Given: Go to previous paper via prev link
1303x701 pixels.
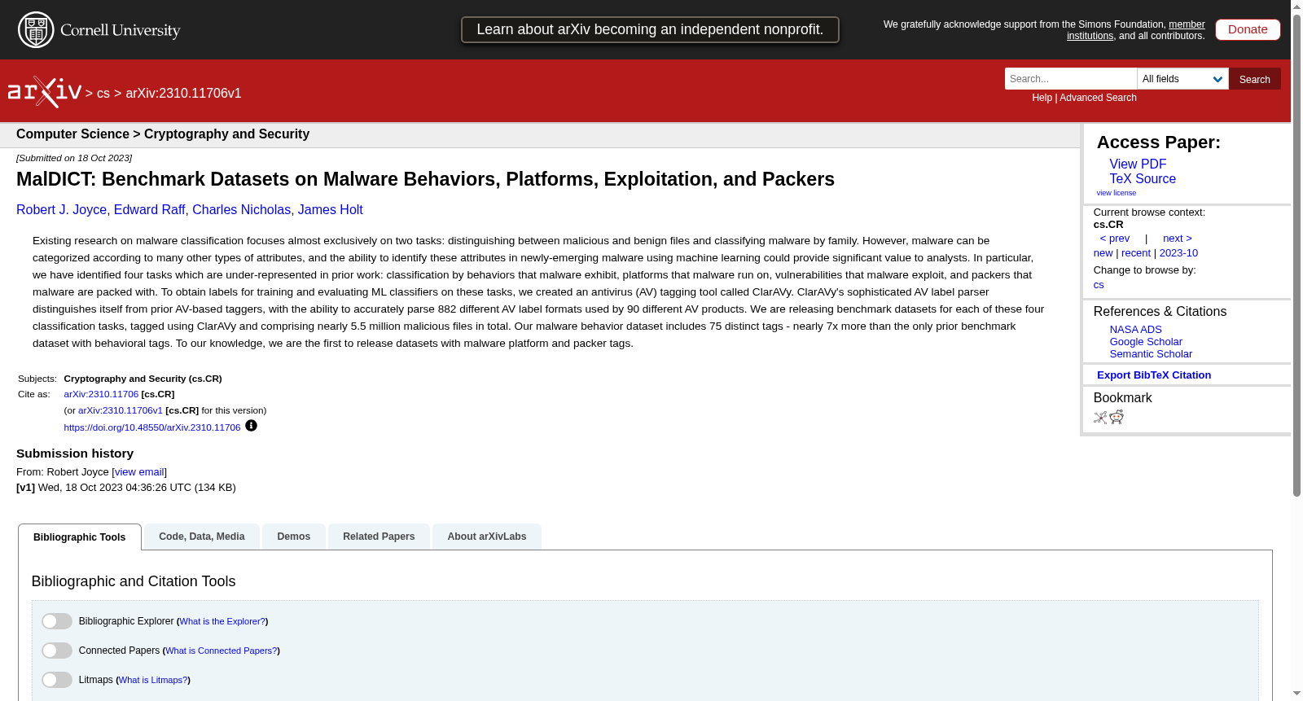Looking at the screenshot, I should click(x=1115, y=238).
